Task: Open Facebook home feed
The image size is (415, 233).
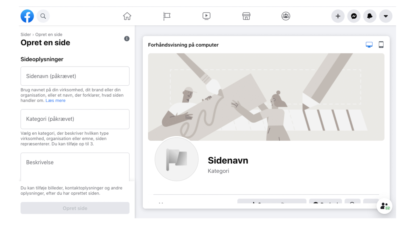Action: click(x=127, y=16)
